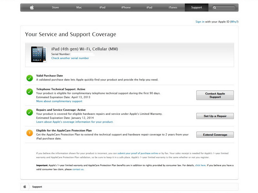This screenshot has width=258, height=193.
Task: Click the green check beside Repairs and Service Coverage
Action: click(30, 112)
